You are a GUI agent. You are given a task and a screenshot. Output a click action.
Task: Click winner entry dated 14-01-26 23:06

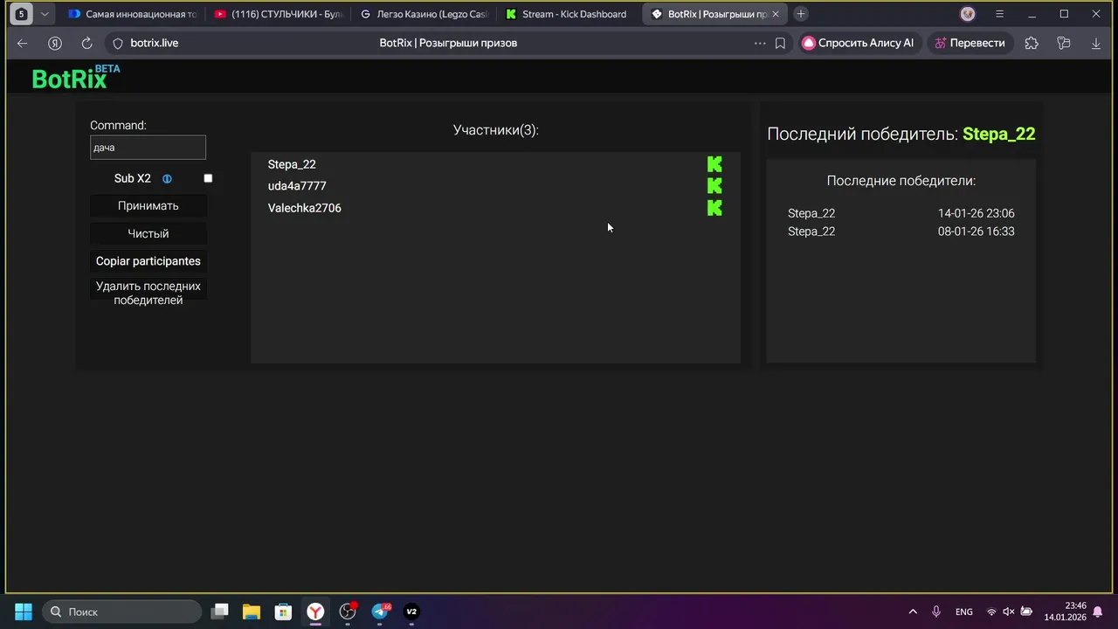pyautogui.click(x=901, y=213)
